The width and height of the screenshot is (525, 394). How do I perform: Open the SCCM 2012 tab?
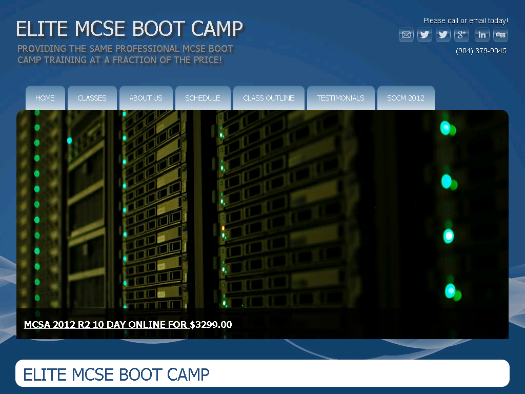pyautogui.click(x=406, y=98)
